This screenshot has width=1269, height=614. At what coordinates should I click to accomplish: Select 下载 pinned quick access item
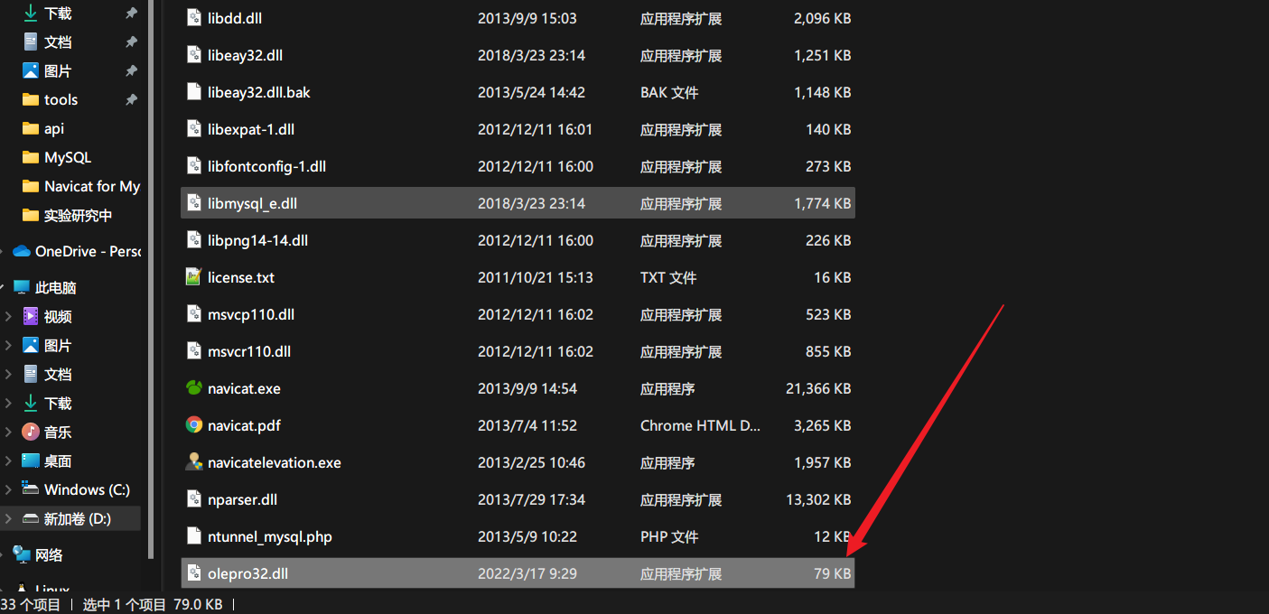tap(58, 13)
